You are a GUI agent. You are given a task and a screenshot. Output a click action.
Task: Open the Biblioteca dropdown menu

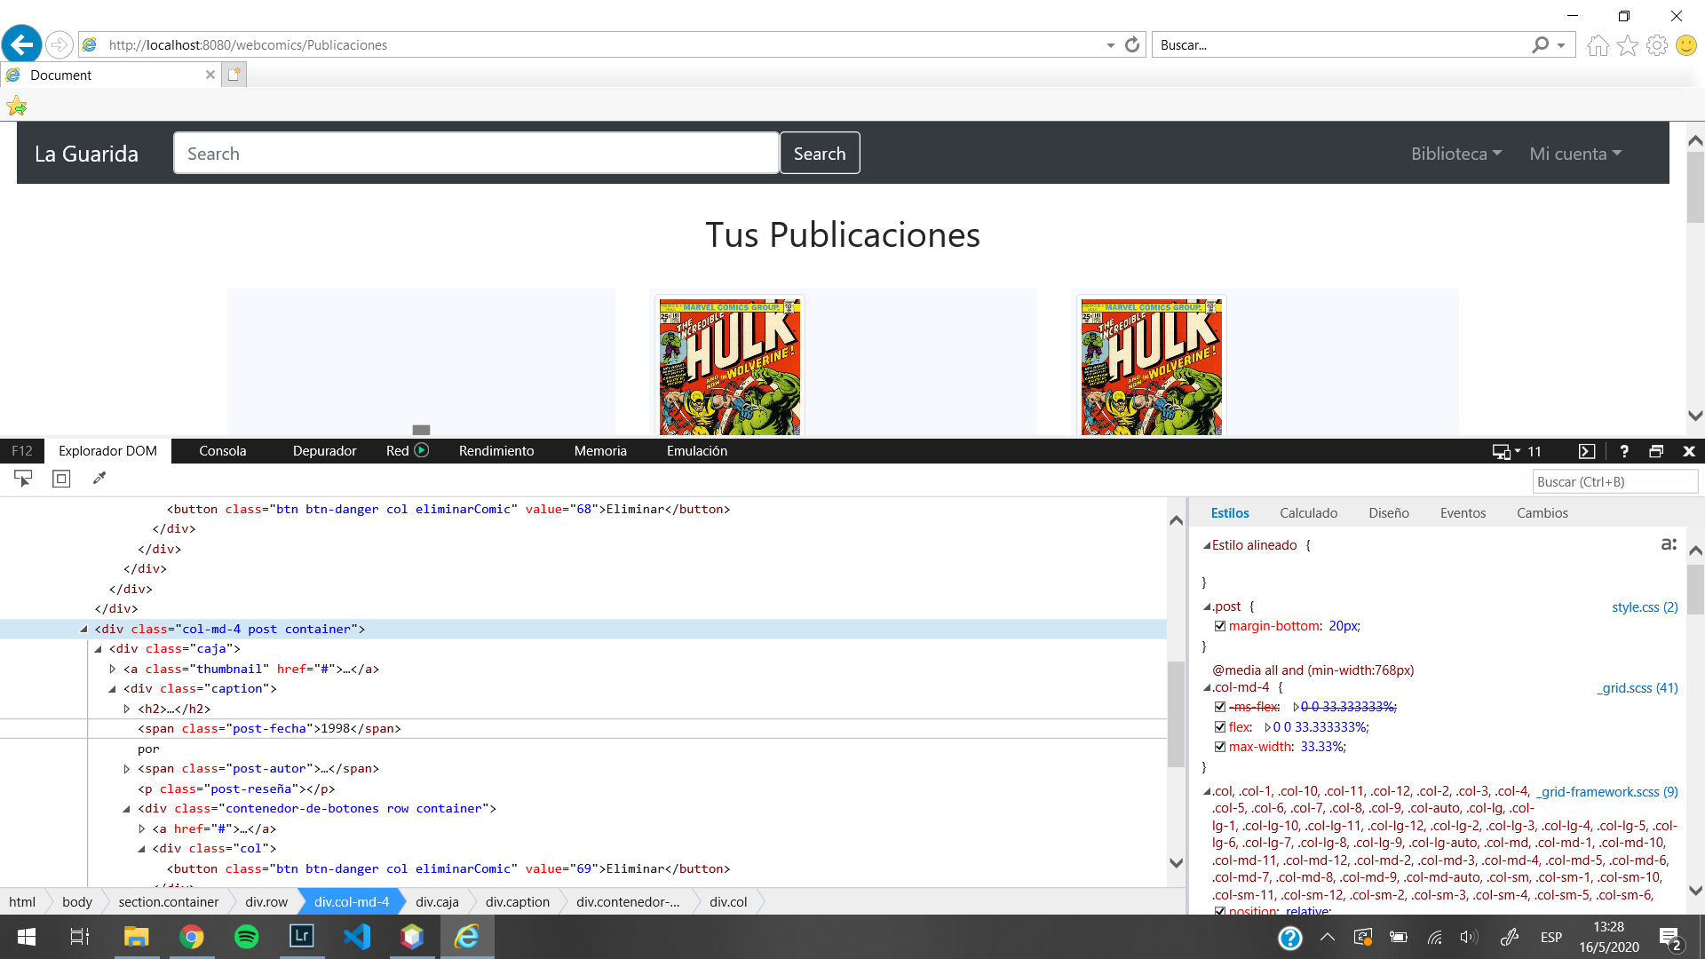tap(1456, 154)
